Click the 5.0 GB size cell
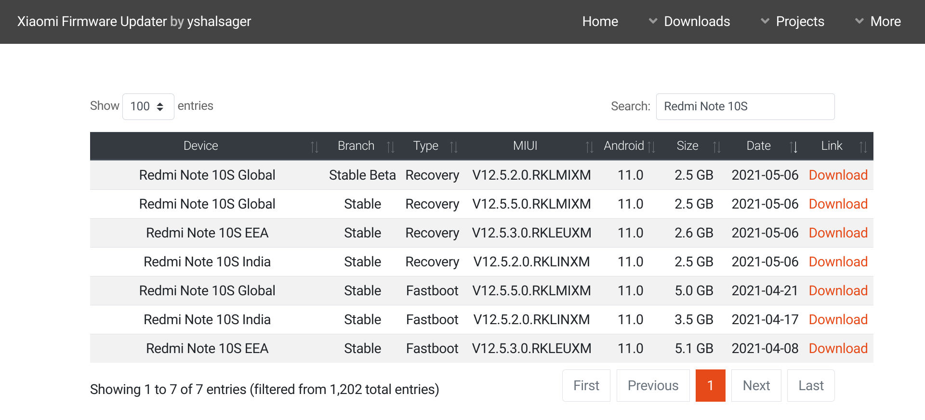925x420 pixels. 694,291
